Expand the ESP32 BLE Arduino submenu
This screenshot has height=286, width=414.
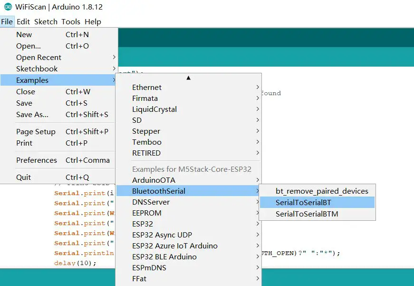pyautogui.click(x=189, y=257)
